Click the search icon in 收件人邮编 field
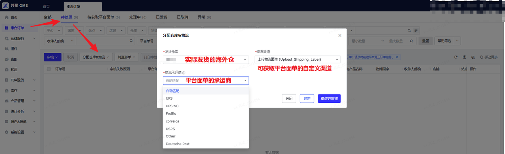This screenshot has width=505, height=154. click(131, 41)
